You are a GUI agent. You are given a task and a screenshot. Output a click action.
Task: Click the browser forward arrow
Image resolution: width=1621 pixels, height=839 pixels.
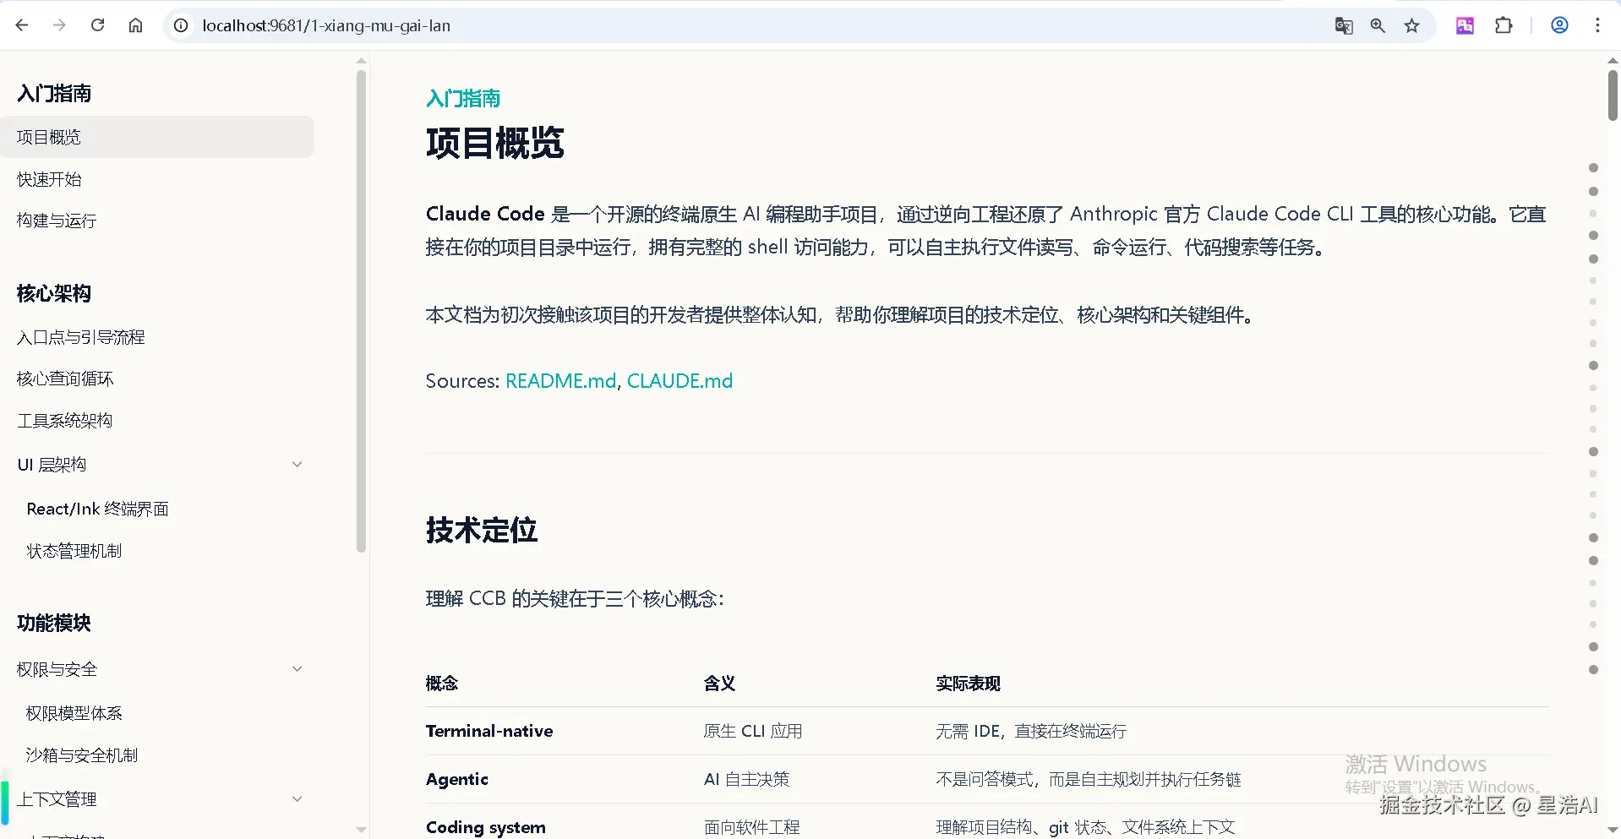(59, 25)
